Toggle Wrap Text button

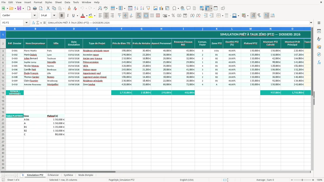[139, 16]
